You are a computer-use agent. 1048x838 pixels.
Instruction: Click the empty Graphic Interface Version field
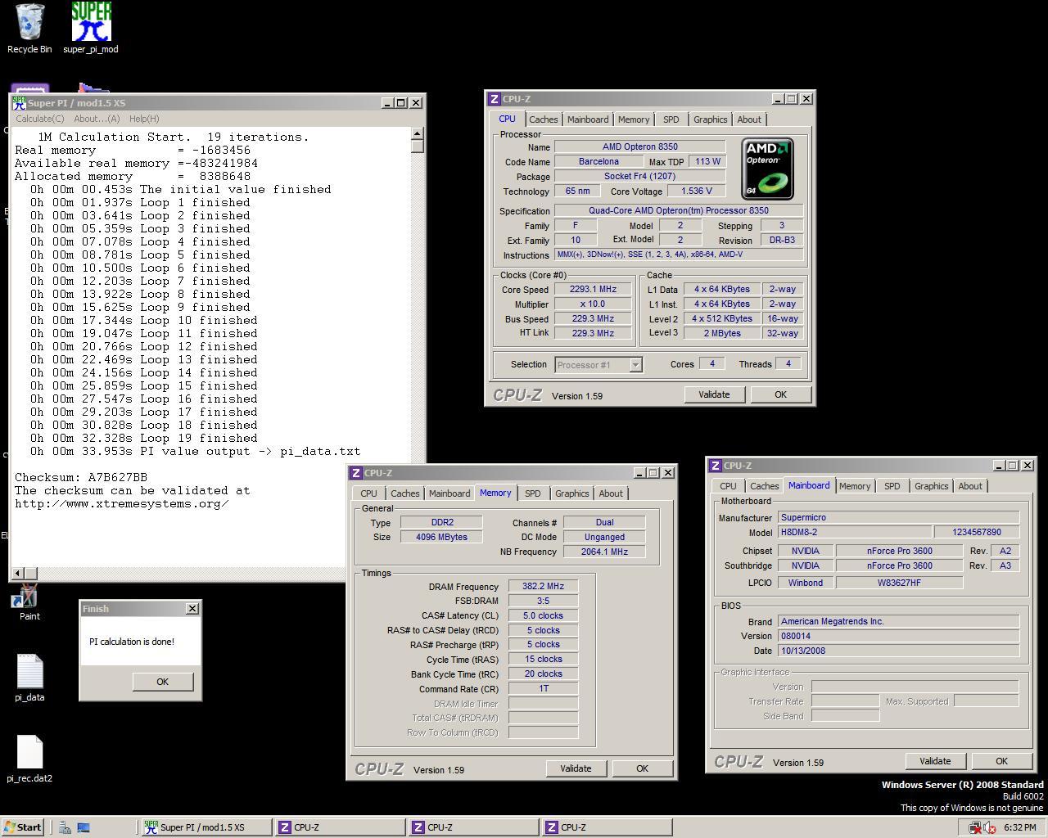(x=915, y=687)
